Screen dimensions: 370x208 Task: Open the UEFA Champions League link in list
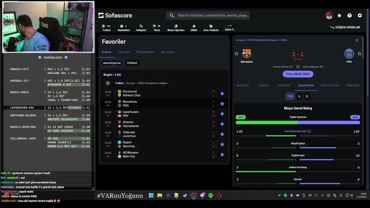pos(152,83)
